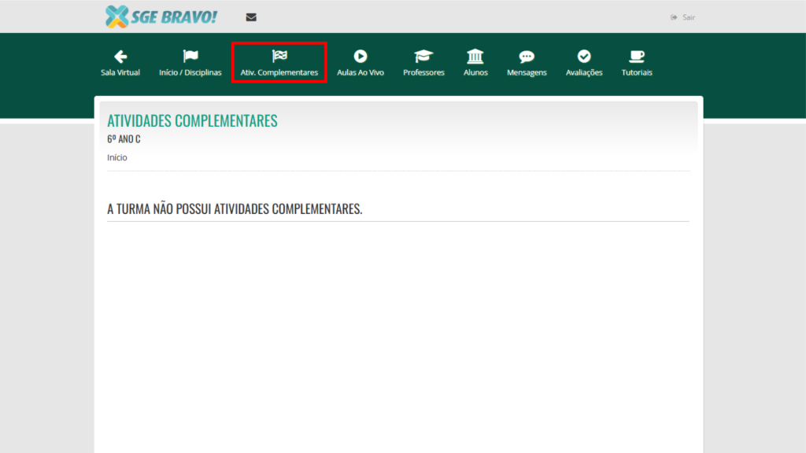Click the speech bubble icon for Mensagens
Viewport: 806px width, 453px height.
coord(527,57)
